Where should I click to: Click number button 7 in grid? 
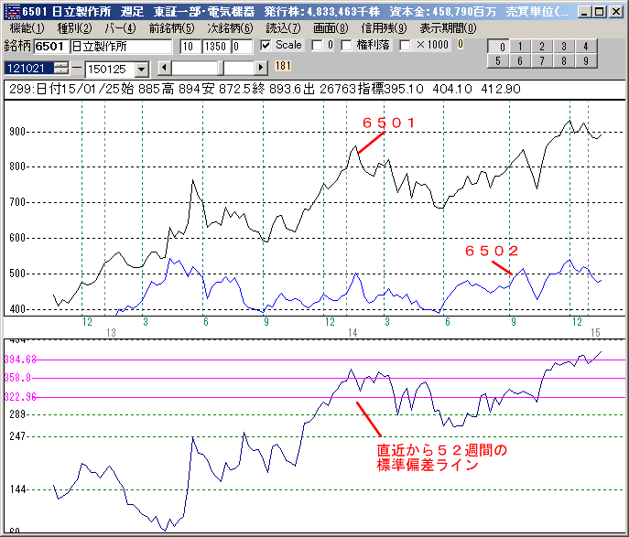(542, 61)
